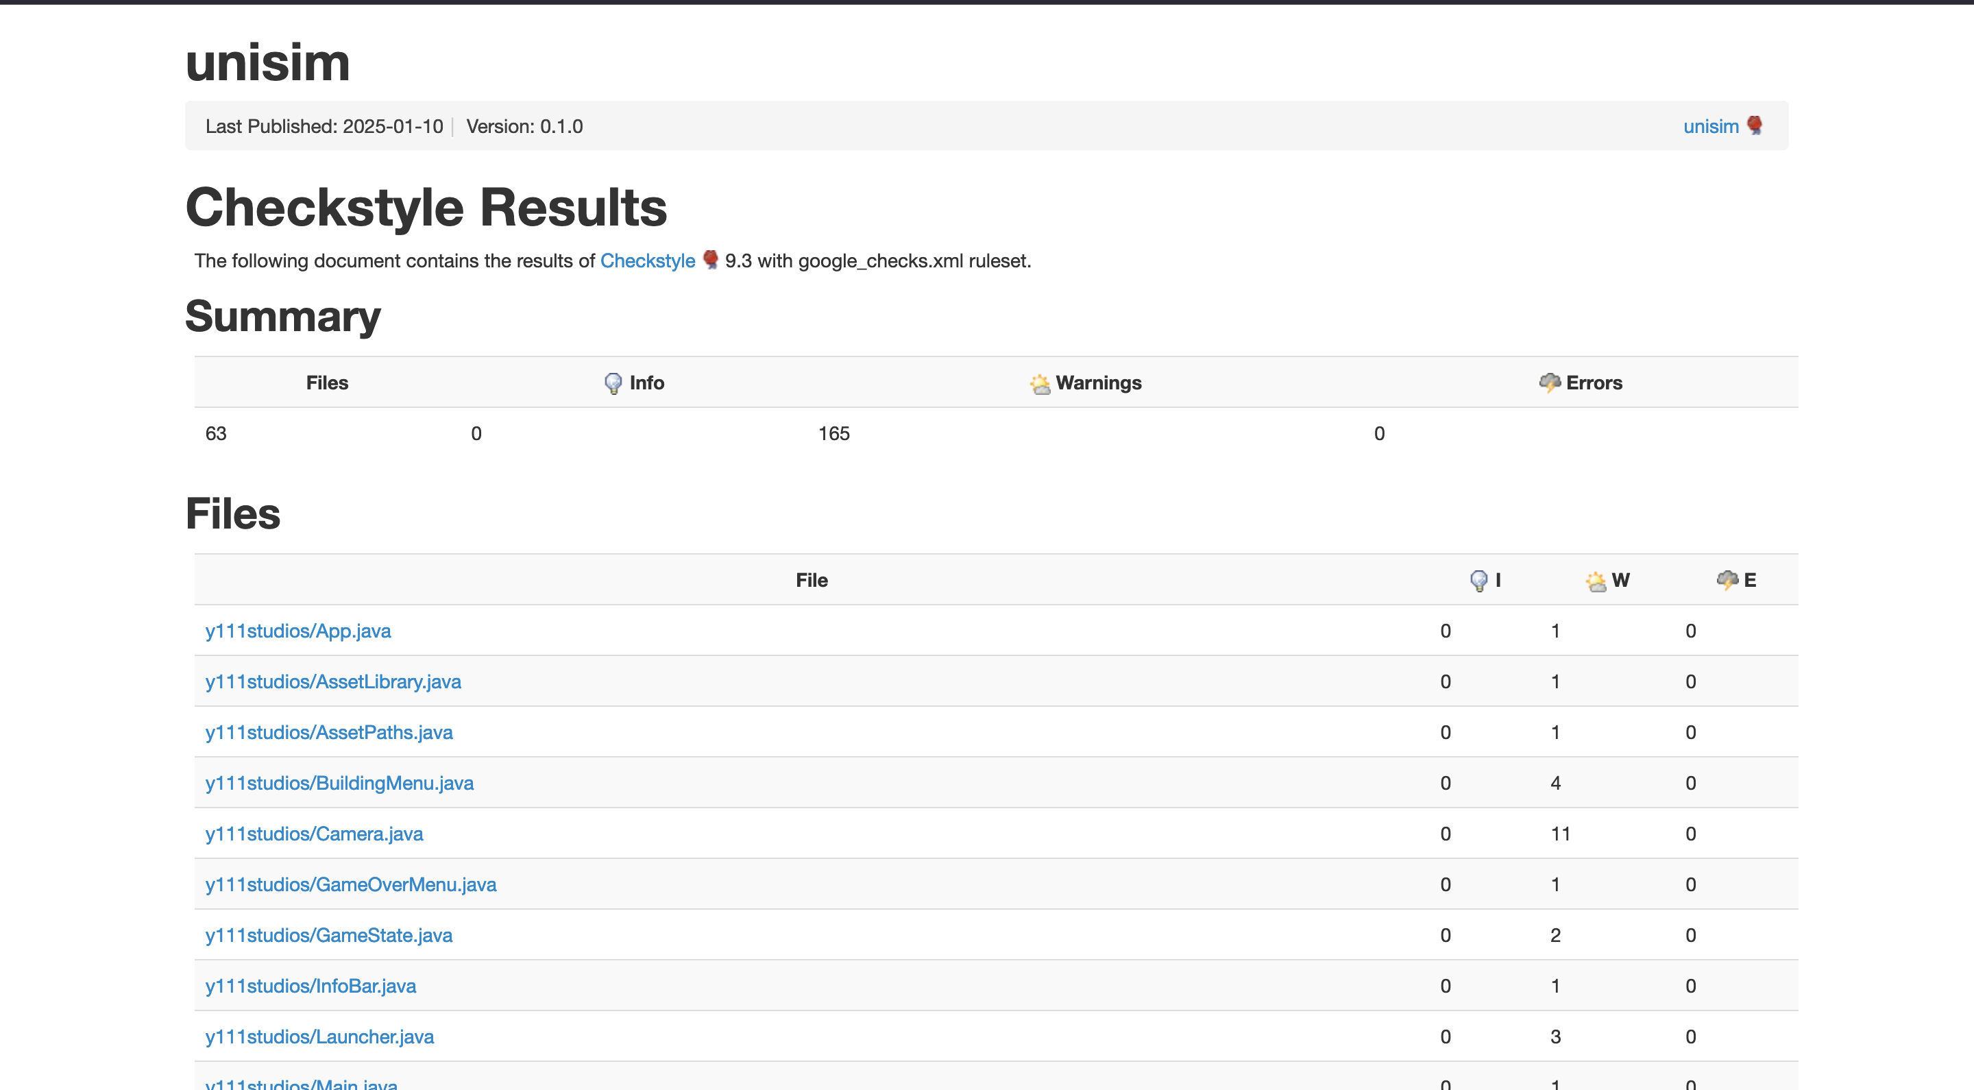Image resolution: width=1974 pixels, height=1090 pixels.
Task: Click external-link icon after the Checkstyle link
Action: pos(710,259)
